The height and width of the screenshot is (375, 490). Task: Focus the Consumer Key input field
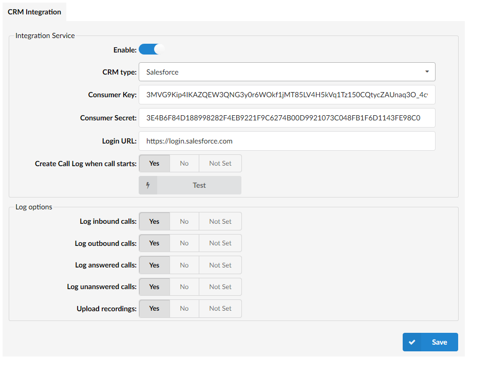pos(287,95)
